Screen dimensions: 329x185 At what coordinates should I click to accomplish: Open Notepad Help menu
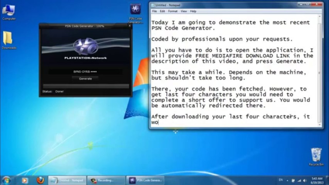coord(193,11)
